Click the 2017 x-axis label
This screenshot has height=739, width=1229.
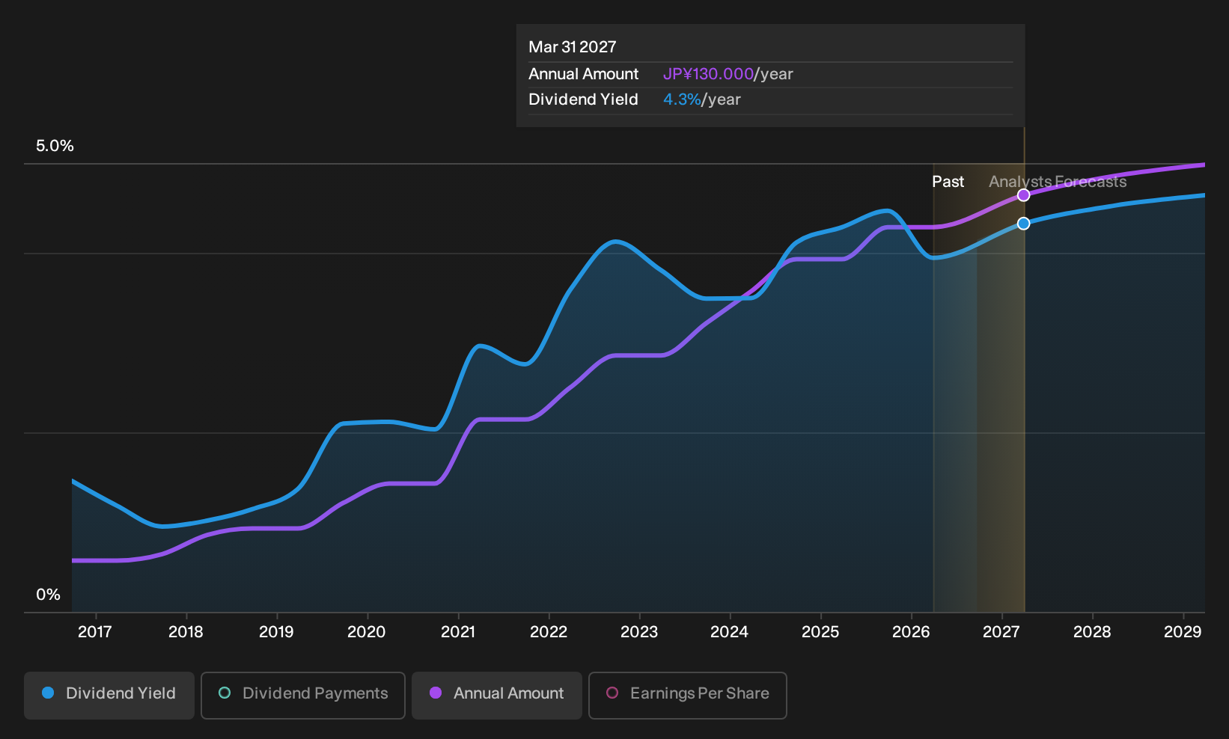(x=95, y=632)
